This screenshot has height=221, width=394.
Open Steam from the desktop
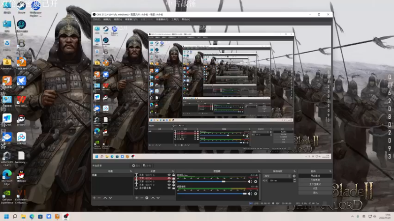coord(21,7)
